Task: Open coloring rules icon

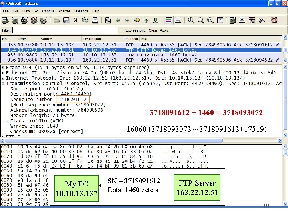Action: tap(252, 20)
